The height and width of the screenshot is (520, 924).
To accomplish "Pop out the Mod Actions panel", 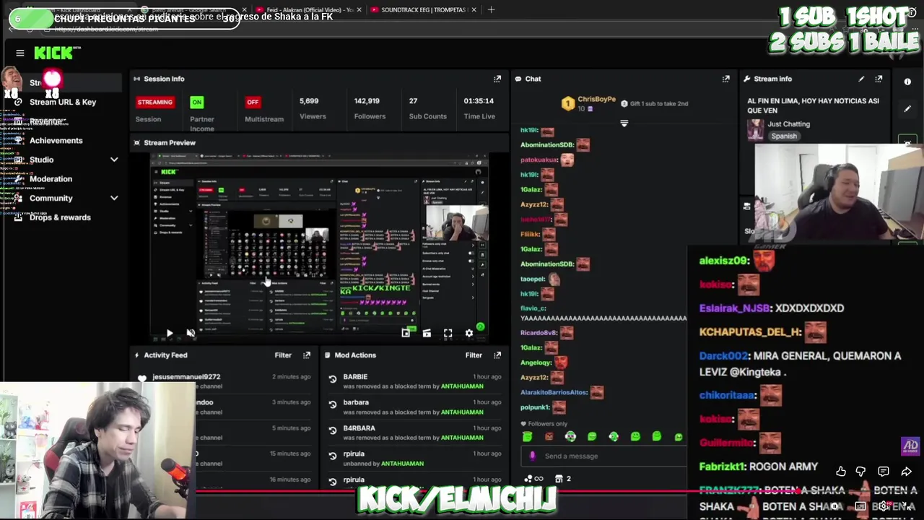I will (497, 355).
